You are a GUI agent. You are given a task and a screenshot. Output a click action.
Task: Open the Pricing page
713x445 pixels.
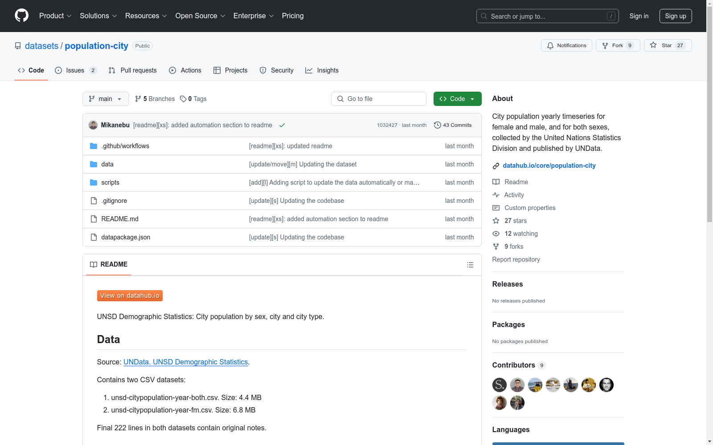(293, 16)
